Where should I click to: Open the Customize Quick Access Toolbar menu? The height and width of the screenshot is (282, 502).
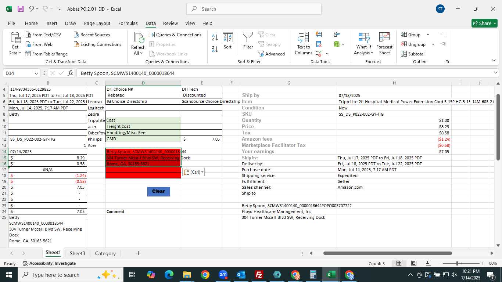tap(60, 9)
